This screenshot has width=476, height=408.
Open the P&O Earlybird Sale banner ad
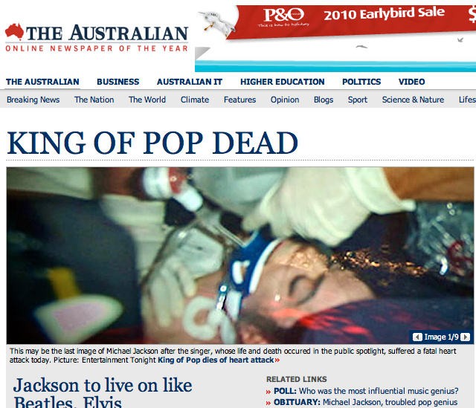point(335,38)
